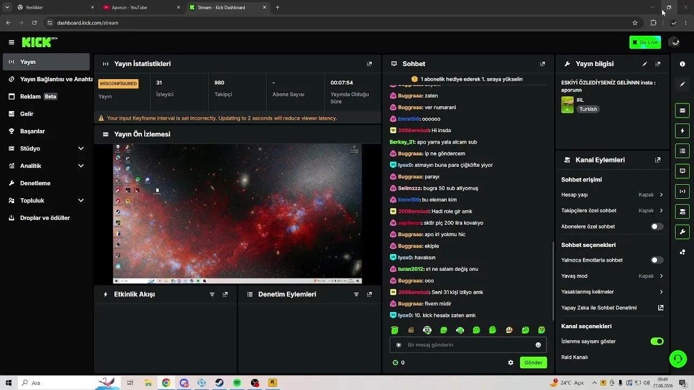
Task: Click the pencil icon in the right rail
Action: tap(682, 84)
